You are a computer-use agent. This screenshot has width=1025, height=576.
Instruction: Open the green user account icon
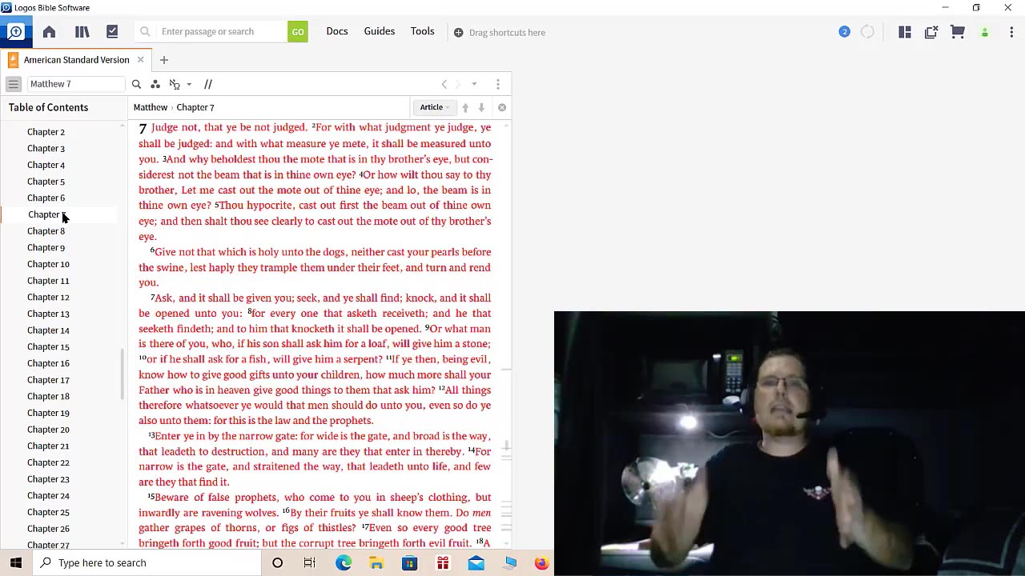(x=985, y=33)
